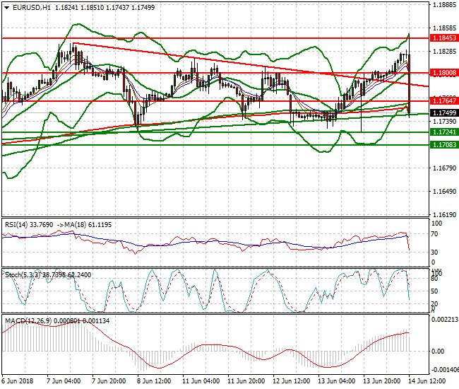459x389 pixels.
Task: Click the 1.16490 price scale value
Action: click(444, 192)
